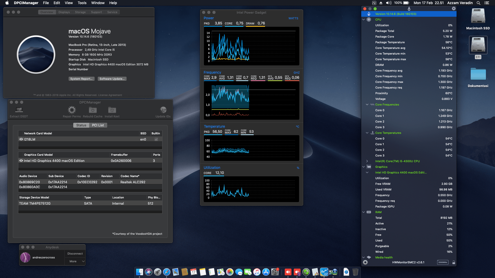
Task: Click the 2500MHz chip button in HWMonitor
Action: click(x=443, y=262)
